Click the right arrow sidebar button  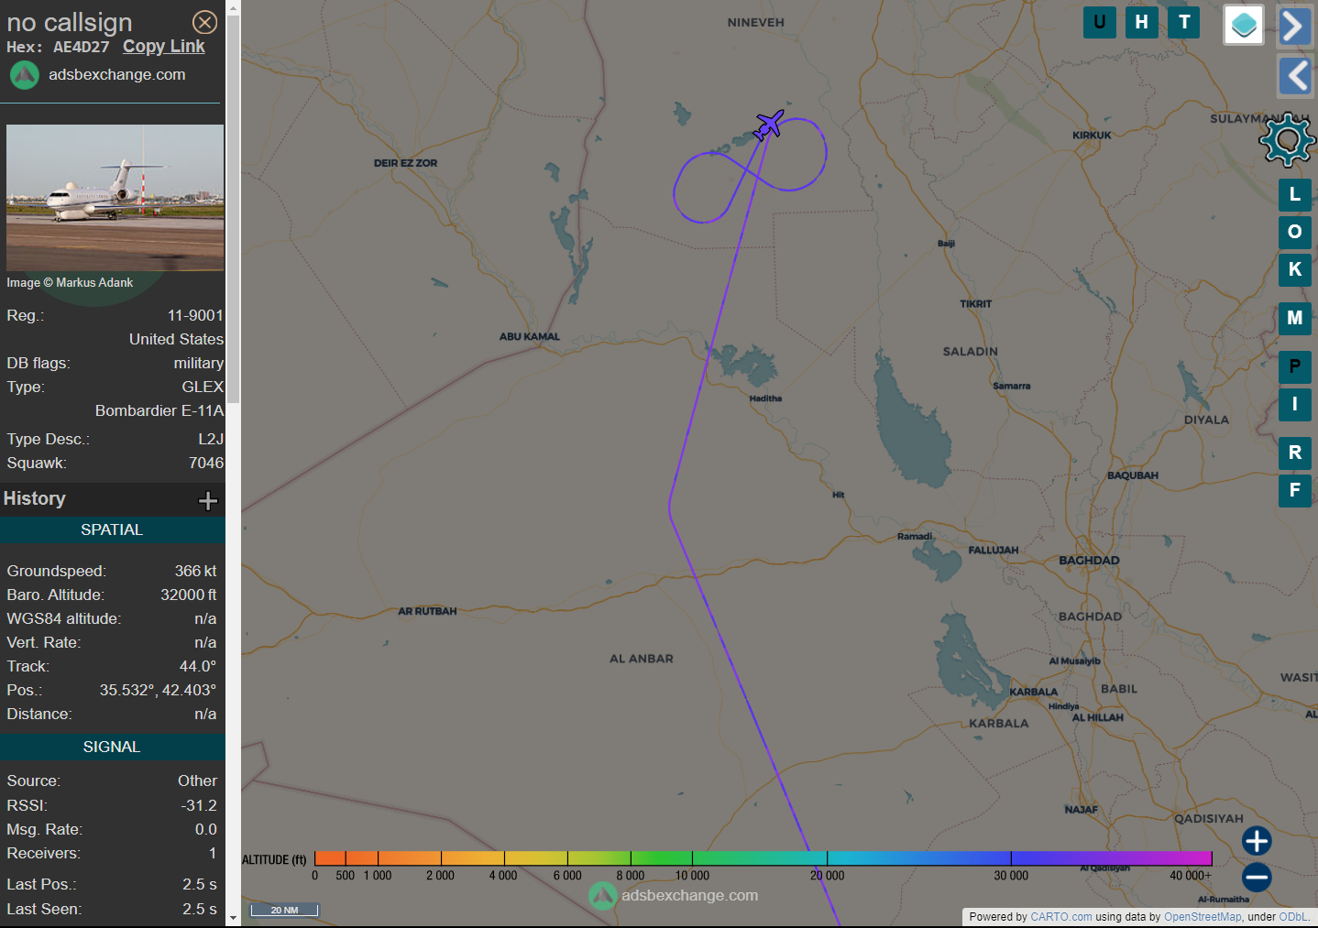coord(1294,26)
